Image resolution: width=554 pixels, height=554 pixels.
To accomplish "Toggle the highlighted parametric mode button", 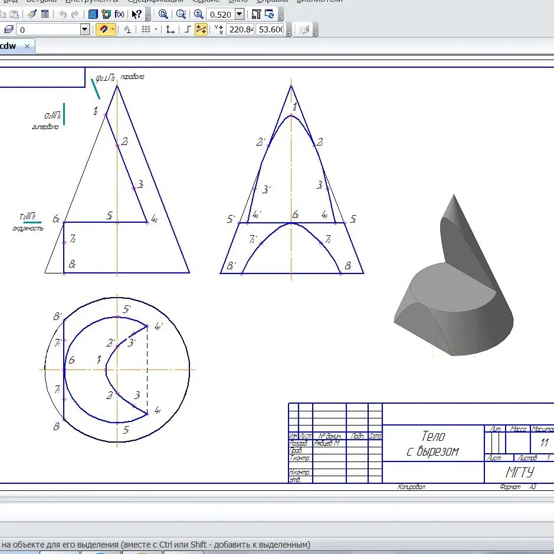I will click(x=201, y=29).
